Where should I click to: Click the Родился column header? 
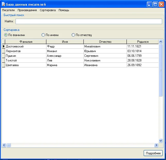click(143, 42)
